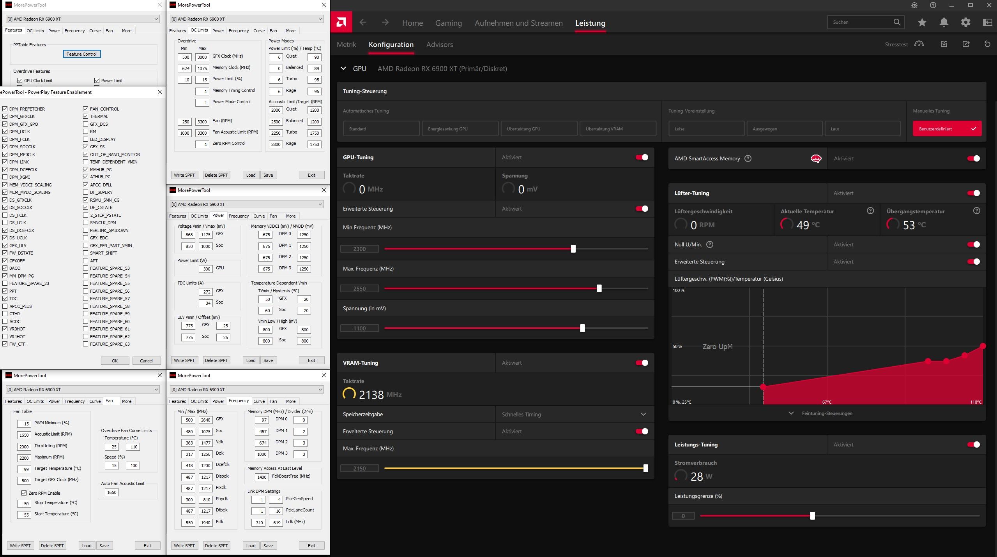Click Leistungsgrenze slider handle
The image size is (997, 557).
click(812, 516)
